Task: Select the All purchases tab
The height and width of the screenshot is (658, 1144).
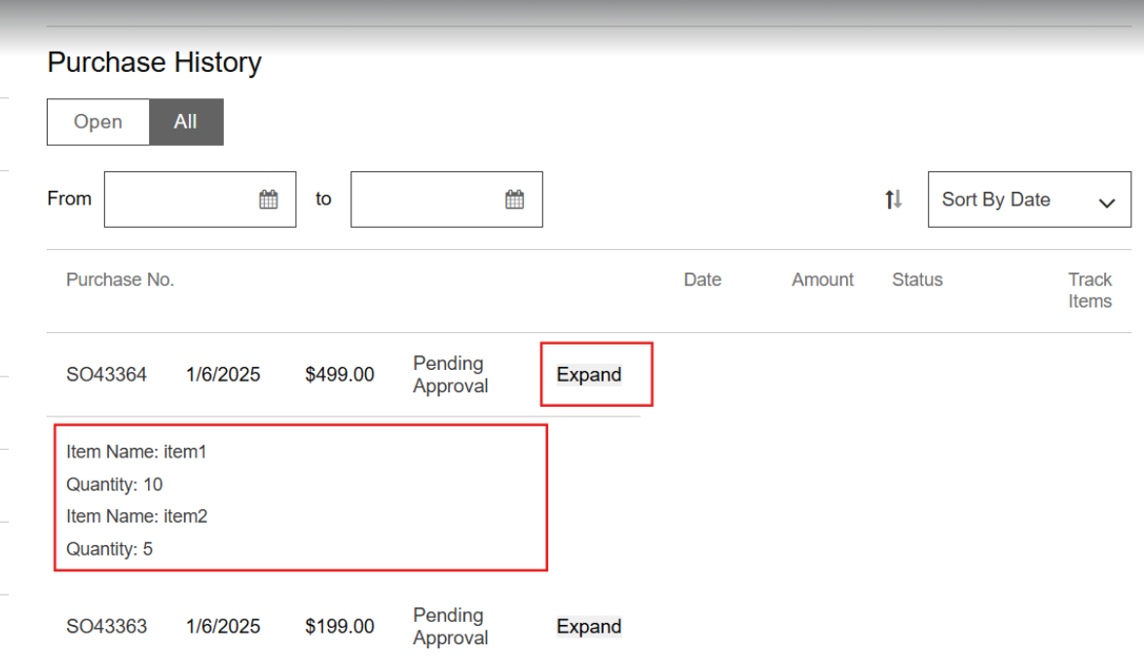Action: (x=186, y=122)
